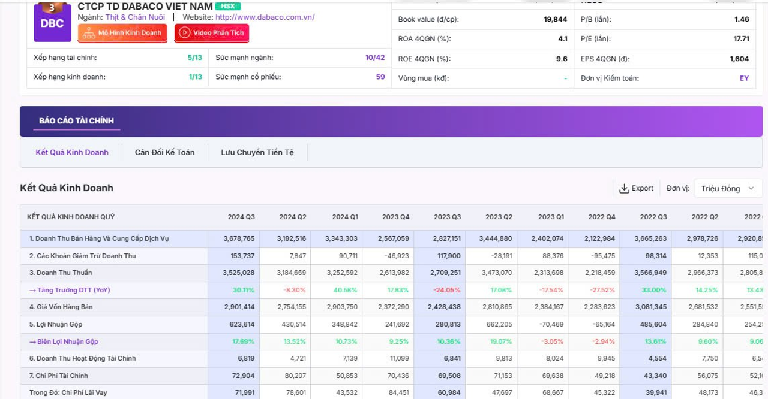Open the Triệu Đồng unit dropdown

click(727, 189)
